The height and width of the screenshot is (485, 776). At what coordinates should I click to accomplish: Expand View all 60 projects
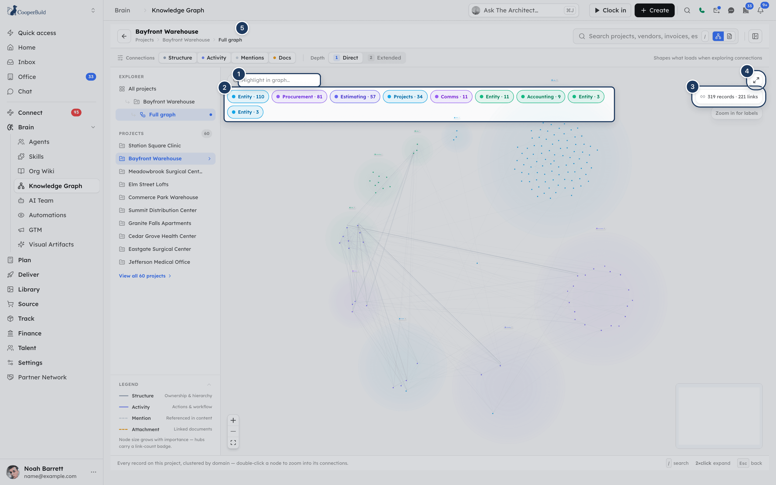145,276
